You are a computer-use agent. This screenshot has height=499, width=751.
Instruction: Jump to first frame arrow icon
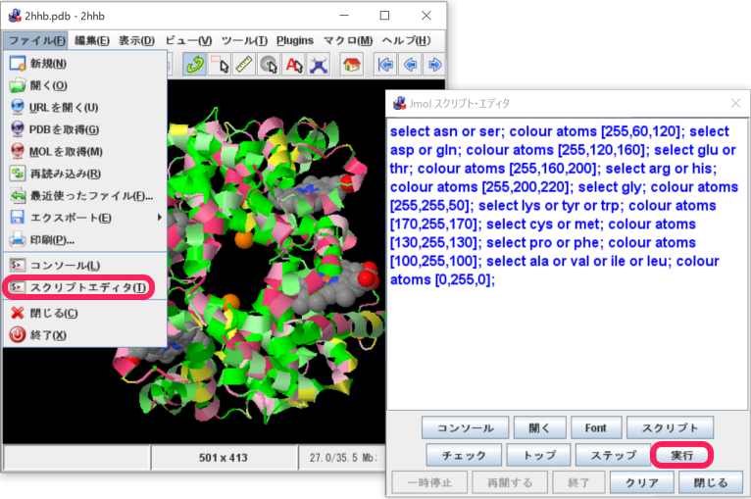coord(385,64)
